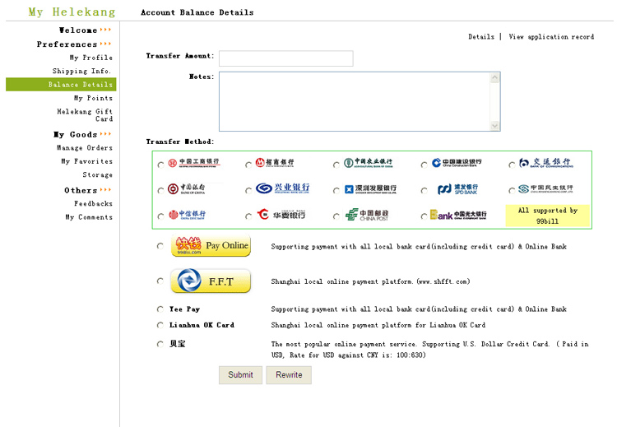Click the China Merchants Bank logo
The width and height of the screenshot is (617, 427).
(275, 163)
